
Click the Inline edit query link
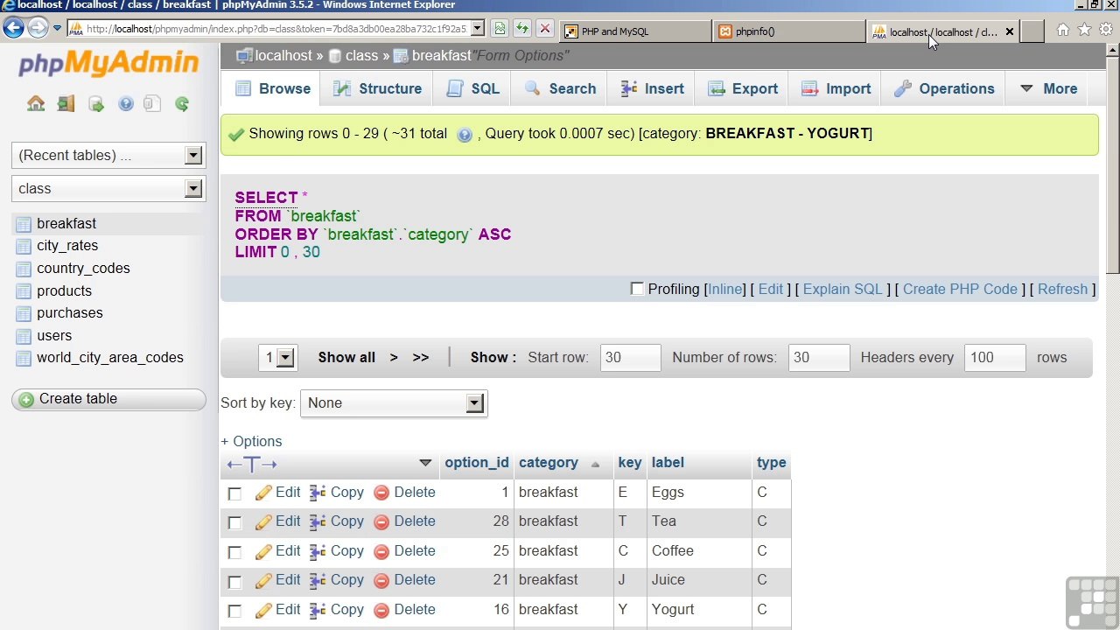tap(725, 289)
